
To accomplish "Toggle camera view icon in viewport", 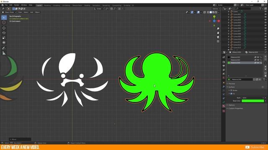I will (x=218, y=37).
